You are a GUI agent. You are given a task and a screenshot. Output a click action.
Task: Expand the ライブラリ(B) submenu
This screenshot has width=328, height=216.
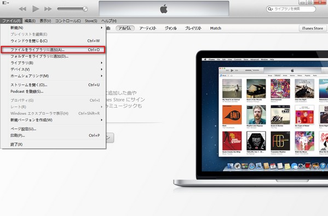click(53, 63)
